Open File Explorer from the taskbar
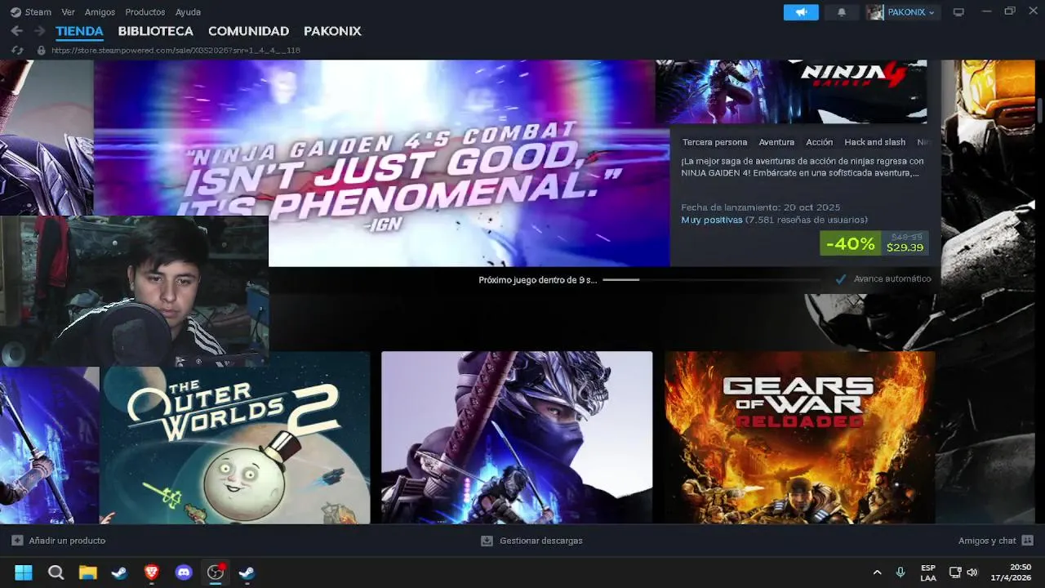Viewport: 1045px width, 588px height. tap(87, 572)
